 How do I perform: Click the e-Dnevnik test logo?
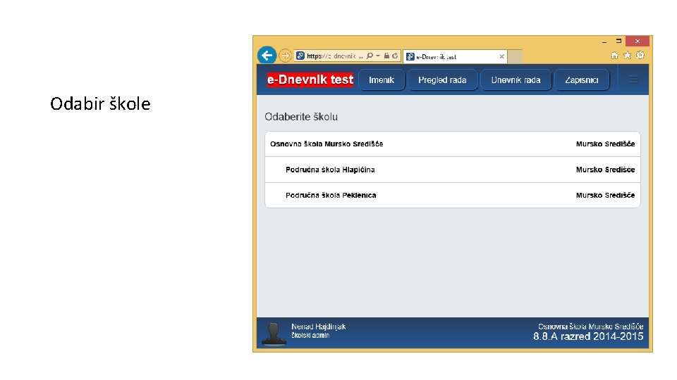coord(310,80)
